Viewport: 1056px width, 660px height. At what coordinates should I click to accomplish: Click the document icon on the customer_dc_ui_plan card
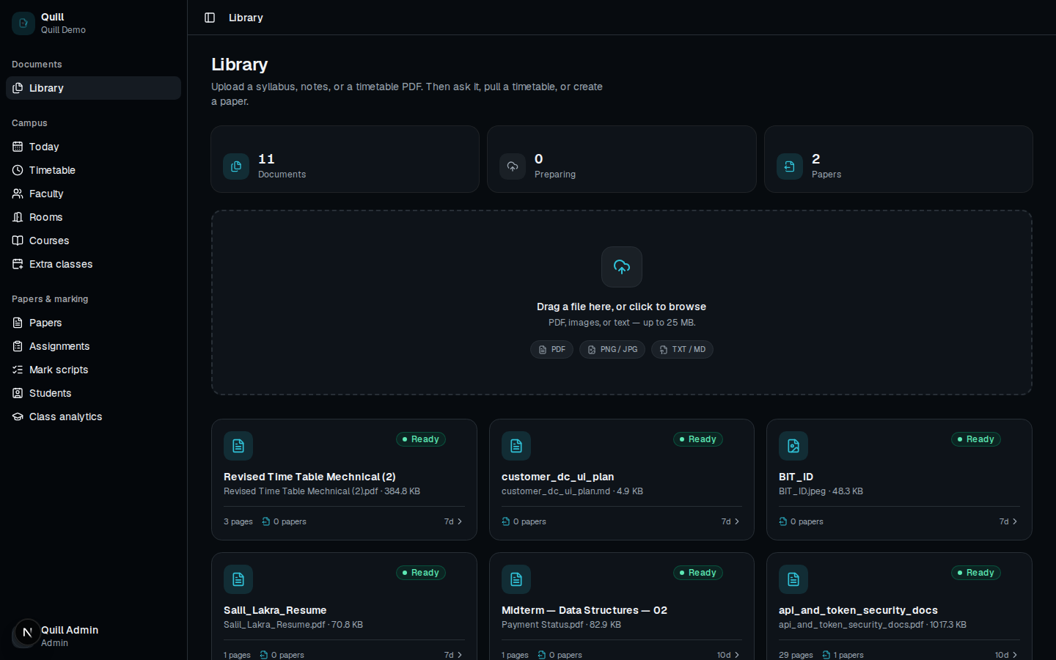[516, 446]
